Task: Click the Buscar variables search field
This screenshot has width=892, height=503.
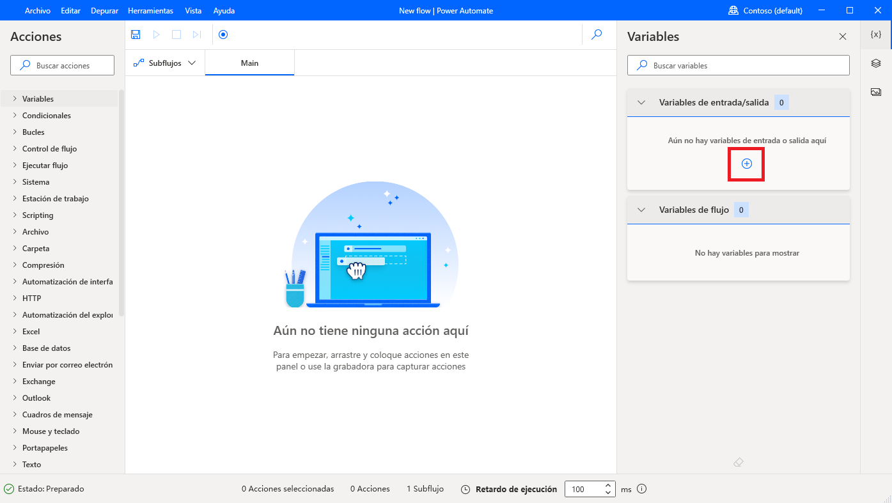Action: pos(738,65)
